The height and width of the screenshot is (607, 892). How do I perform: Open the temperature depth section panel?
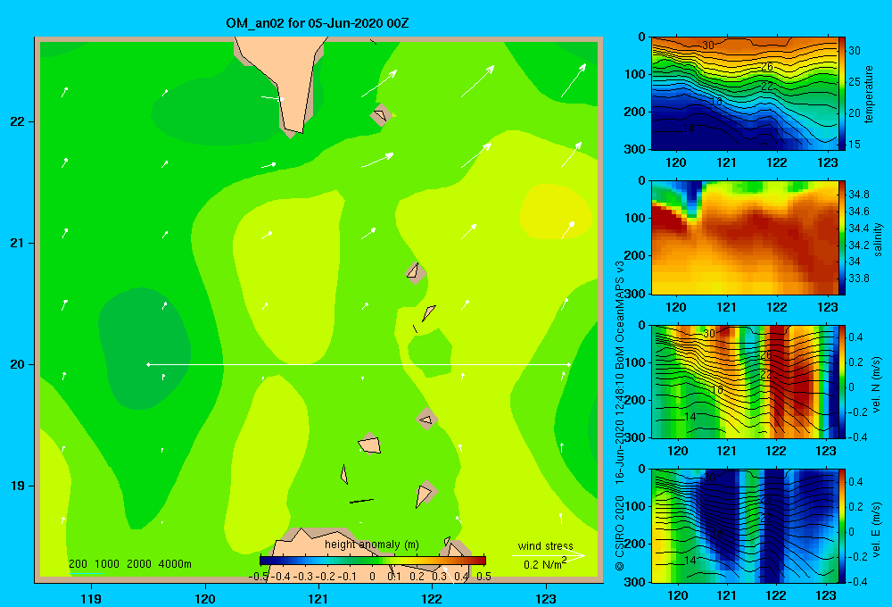(x=744, y=94)
